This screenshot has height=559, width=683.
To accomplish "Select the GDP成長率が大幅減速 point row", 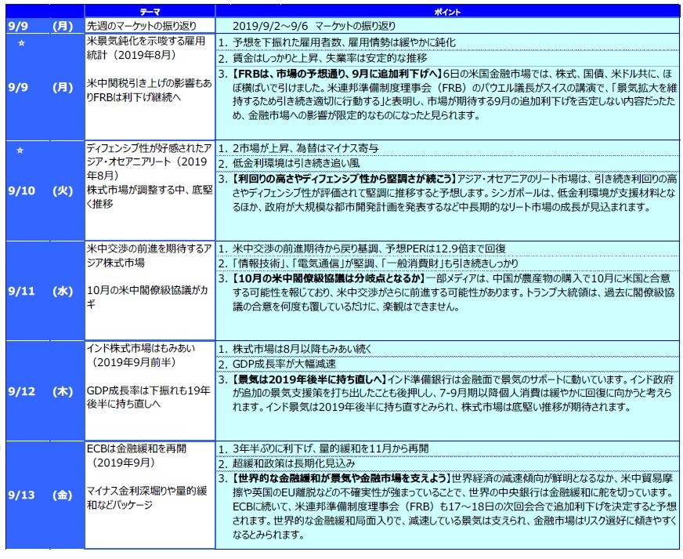I will pyautogui.click(x=282, y=364).
